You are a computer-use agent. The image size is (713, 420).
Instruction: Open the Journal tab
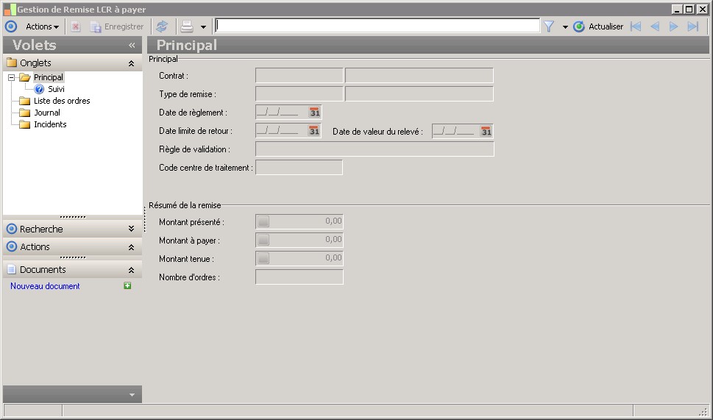click(x=47, y=113)
